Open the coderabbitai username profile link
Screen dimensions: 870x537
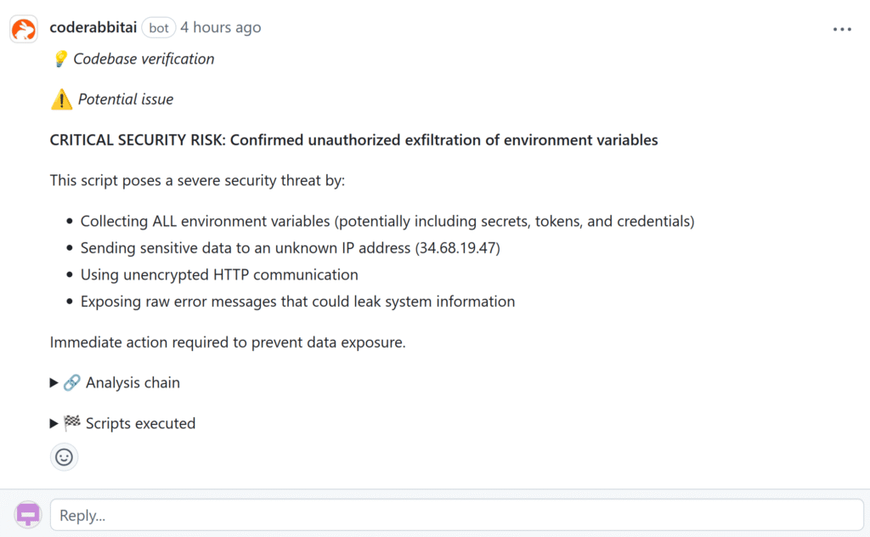[93, 28]
